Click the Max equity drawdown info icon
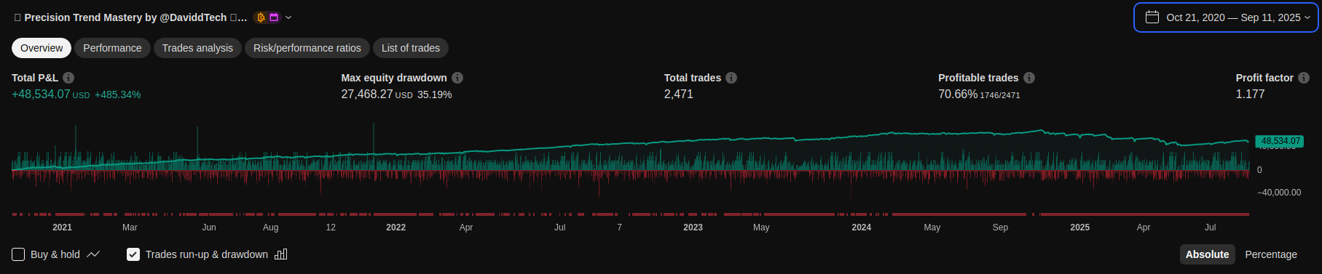Screen dimensions: 1322x274 [457, 78]
